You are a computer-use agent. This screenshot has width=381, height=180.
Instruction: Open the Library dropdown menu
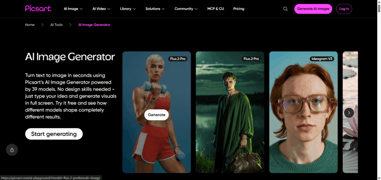click(128, 9)
